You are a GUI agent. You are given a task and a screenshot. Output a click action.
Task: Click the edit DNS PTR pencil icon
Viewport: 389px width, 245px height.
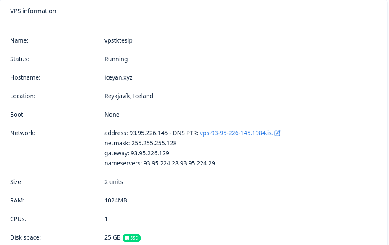(277, 133)
